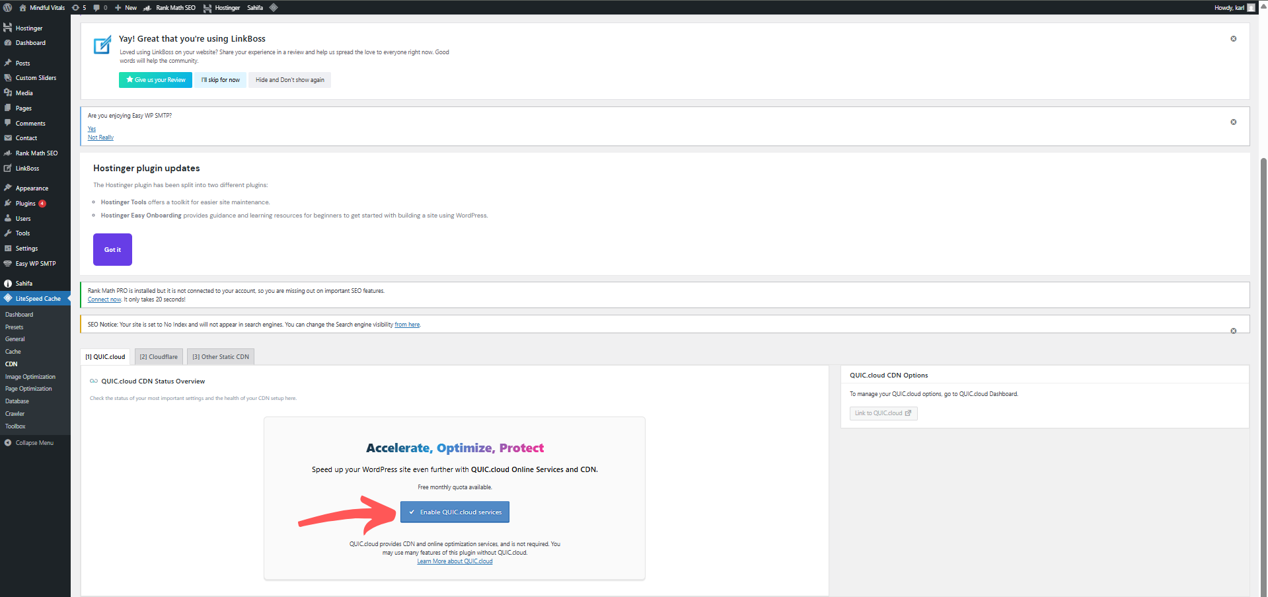The height and width of the screenshot is (597, 1268).
Task: Open LiteSpeed Presets submenu item
Action: point(15,327)
